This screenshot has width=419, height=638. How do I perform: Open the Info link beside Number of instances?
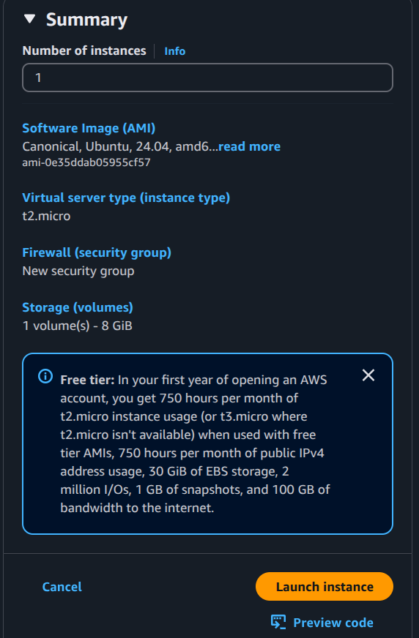(x=174, y=51)
